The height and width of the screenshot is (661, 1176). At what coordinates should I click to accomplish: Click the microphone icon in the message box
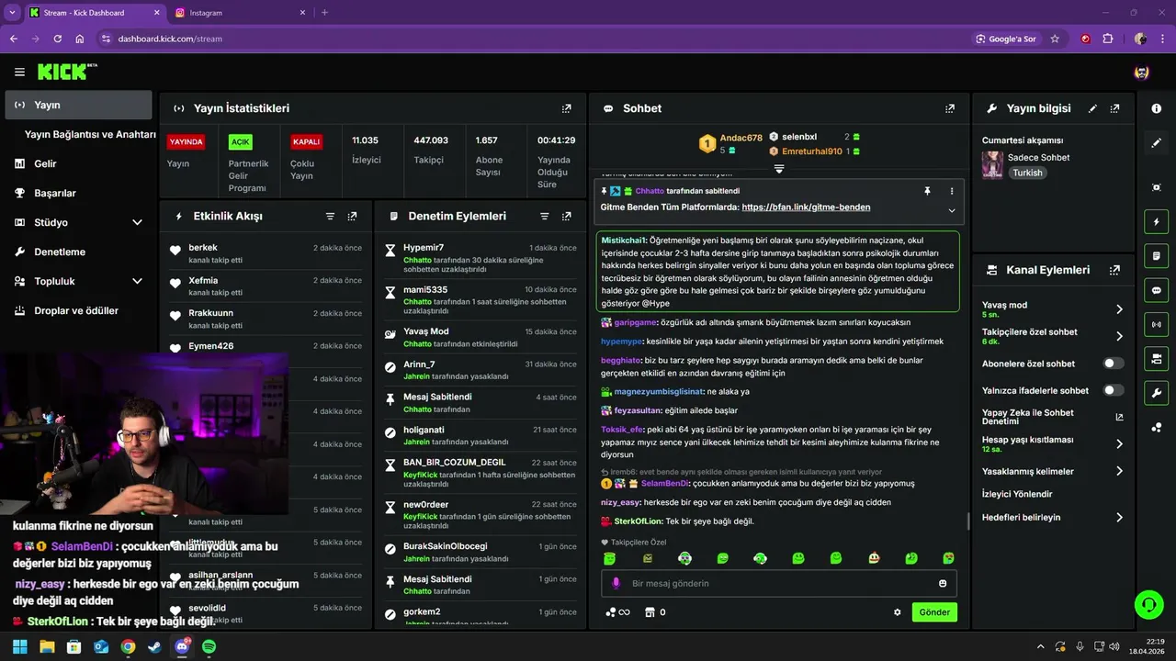[616, 583]
